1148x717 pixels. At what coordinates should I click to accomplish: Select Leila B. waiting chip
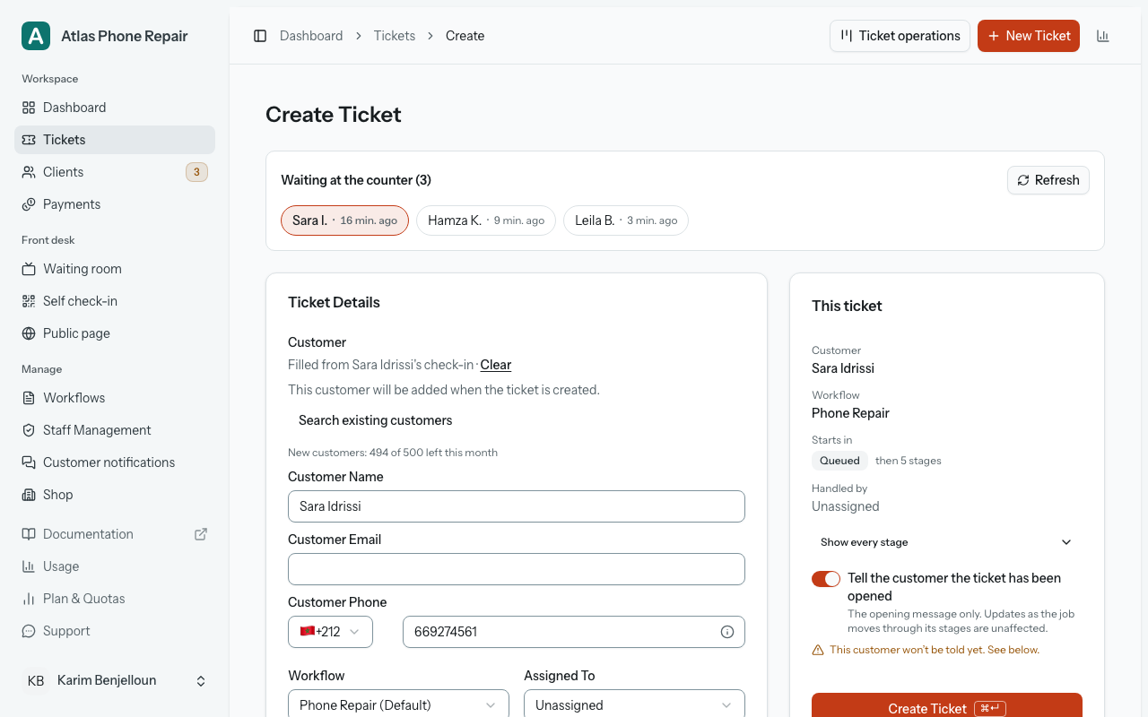[626, 220]
